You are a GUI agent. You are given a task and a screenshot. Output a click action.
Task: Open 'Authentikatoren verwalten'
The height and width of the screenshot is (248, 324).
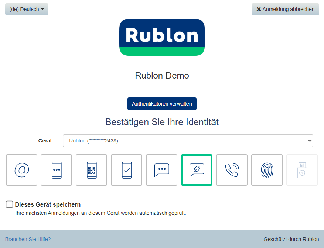pos(162,104)
